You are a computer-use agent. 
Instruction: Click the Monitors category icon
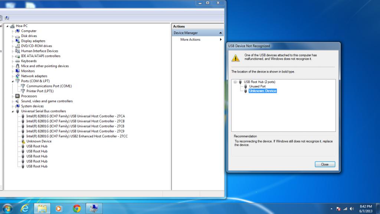[17, 71]
